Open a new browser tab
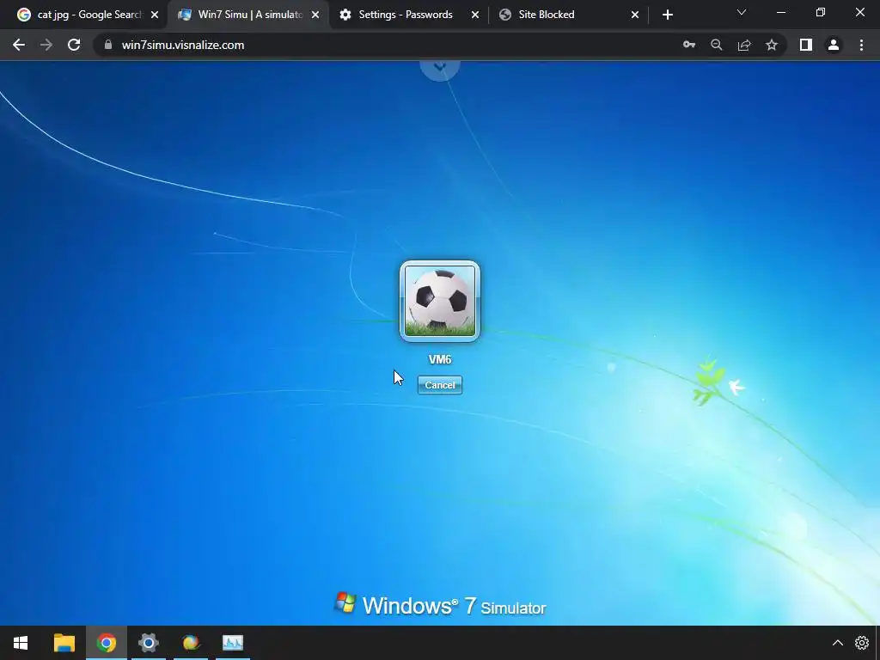The height and width of the screenshot is (660, 880). pyautogui.click(x=667, y=15)
